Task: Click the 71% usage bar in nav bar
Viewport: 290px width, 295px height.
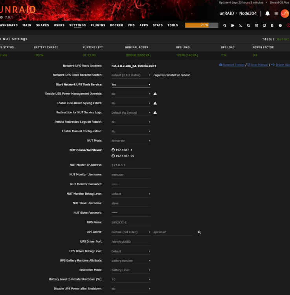Action: [x=202, y=25]
